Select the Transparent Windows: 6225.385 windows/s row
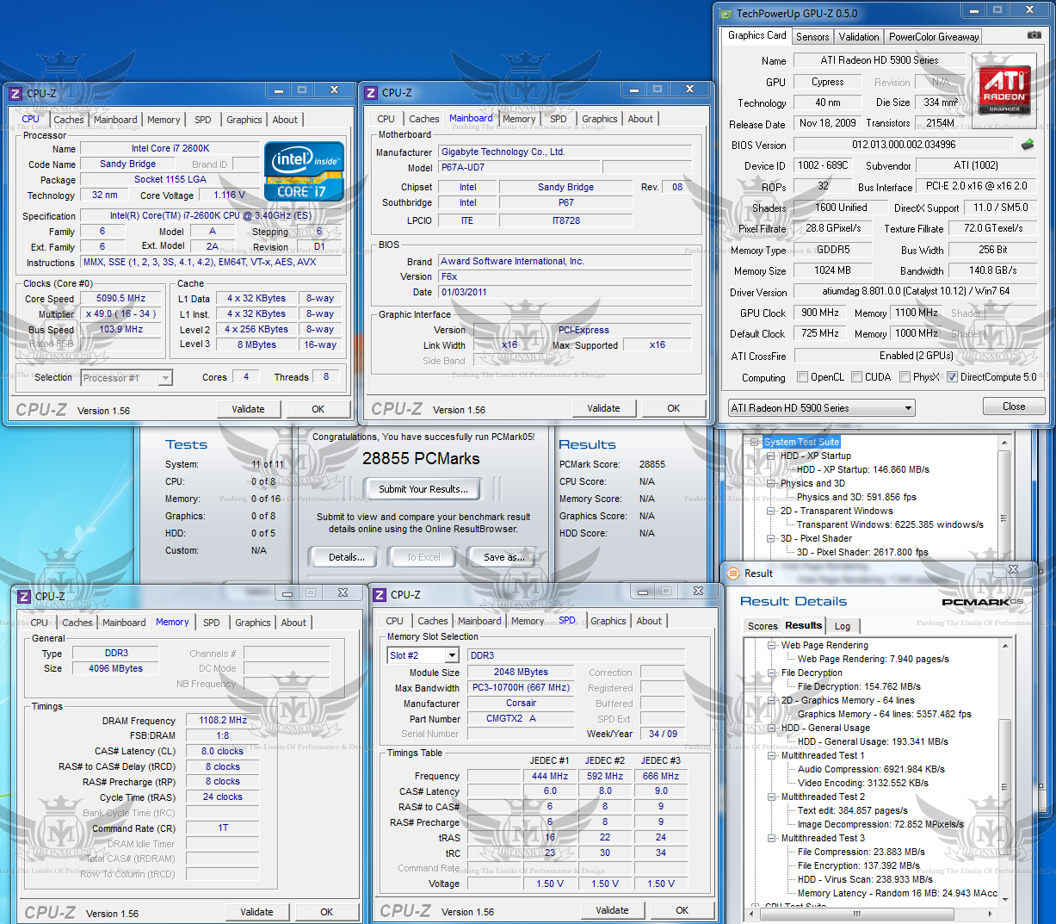Viewport: 1056px width, 924px height. [890, 524]
